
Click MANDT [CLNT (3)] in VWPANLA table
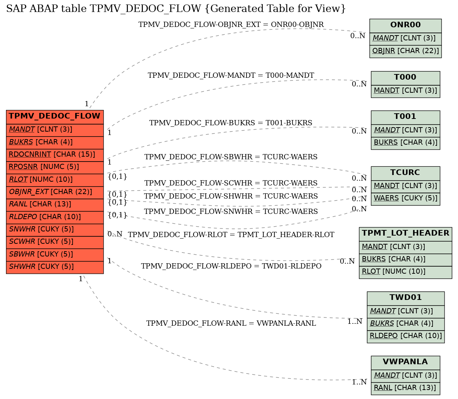tap(406, 376)
